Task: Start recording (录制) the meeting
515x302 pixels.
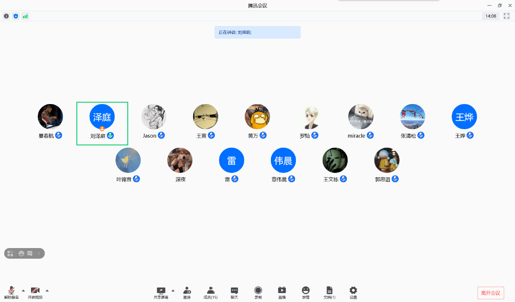Action: coord(258,292)
